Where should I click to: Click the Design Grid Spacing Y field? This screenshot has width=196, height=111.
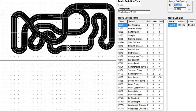tap(179, 9)
